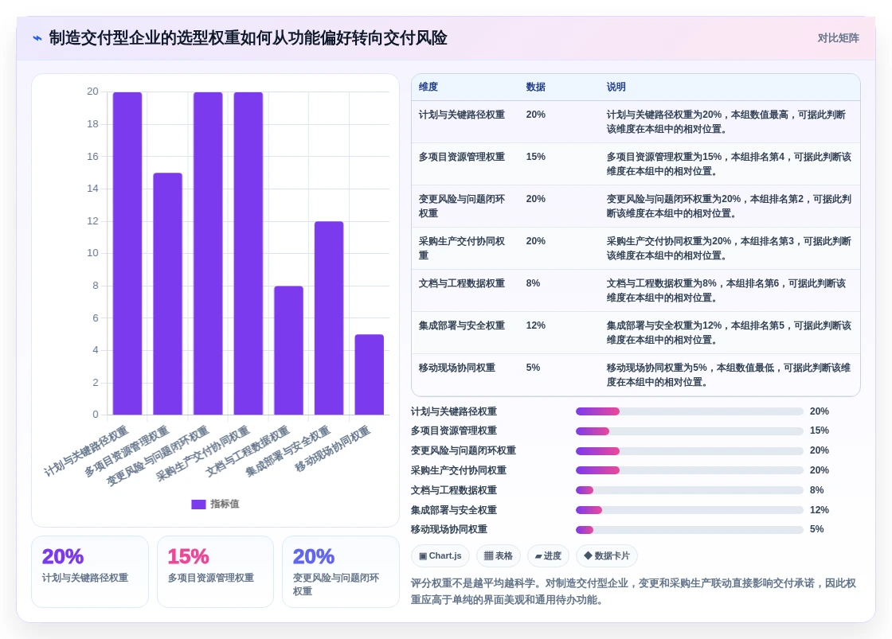
Task: Click the 8% value in the table
Action: point(533,283)
